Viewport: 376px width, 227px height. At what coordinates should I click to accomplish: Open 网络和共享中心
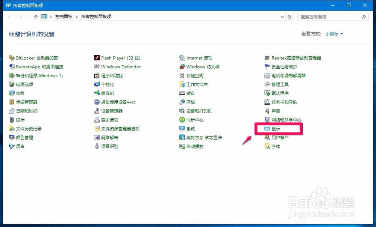click(x=286, y=120)
